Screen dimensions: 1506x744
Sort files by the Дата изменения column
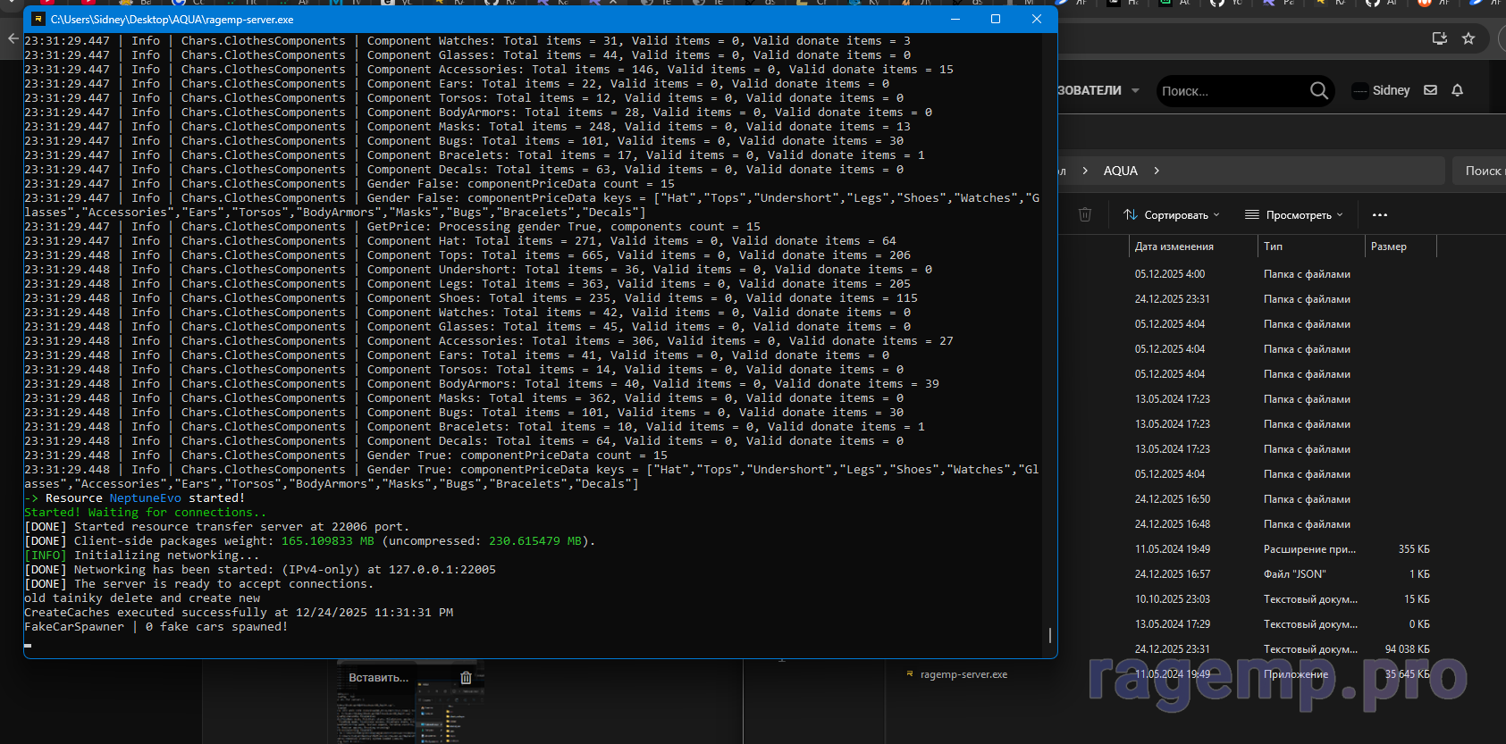coord(1174,247)
